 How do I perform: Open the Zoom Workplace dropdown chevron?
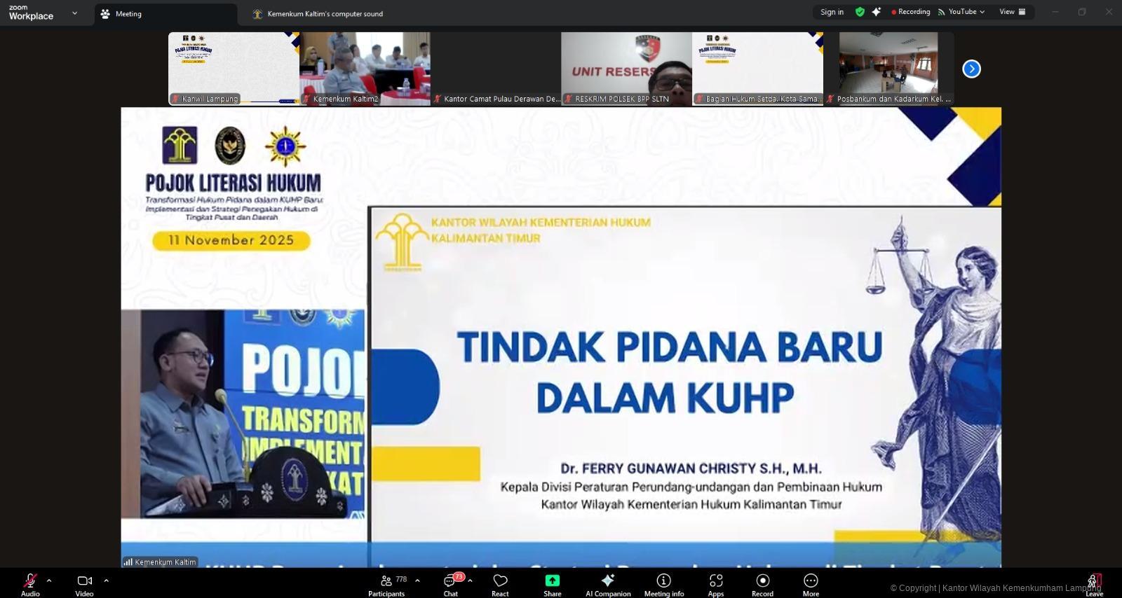click(x=74, y=13)
